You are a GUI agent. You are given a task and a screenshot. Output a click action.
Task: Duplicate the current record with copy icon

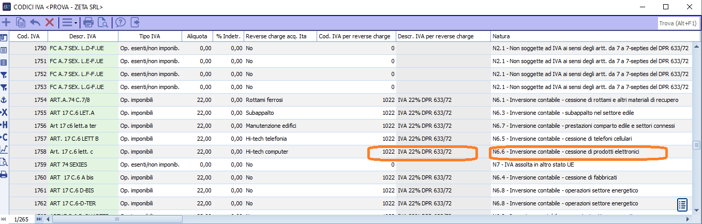tap(21, 22)
